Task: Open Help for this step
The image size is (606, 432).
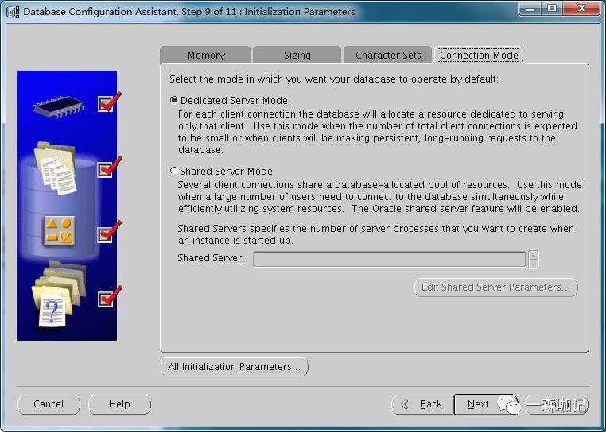Action: click(x=119, y=404)
